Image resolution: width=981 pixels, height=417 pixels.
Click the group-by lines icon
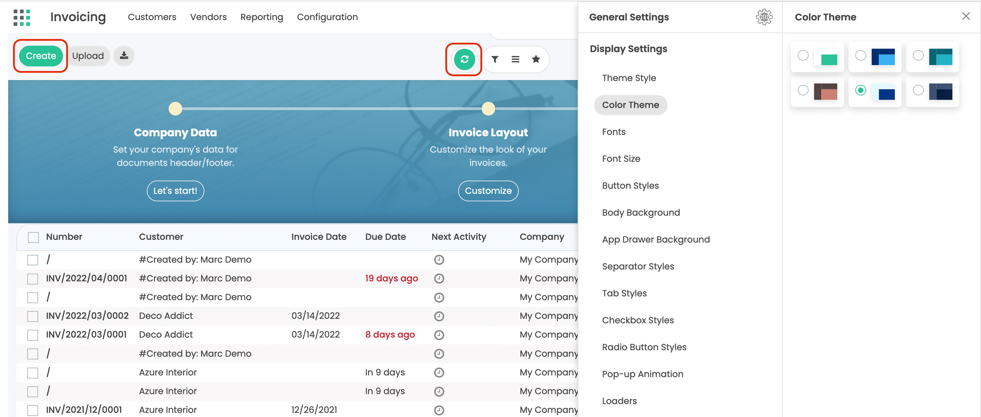(515, 59)
